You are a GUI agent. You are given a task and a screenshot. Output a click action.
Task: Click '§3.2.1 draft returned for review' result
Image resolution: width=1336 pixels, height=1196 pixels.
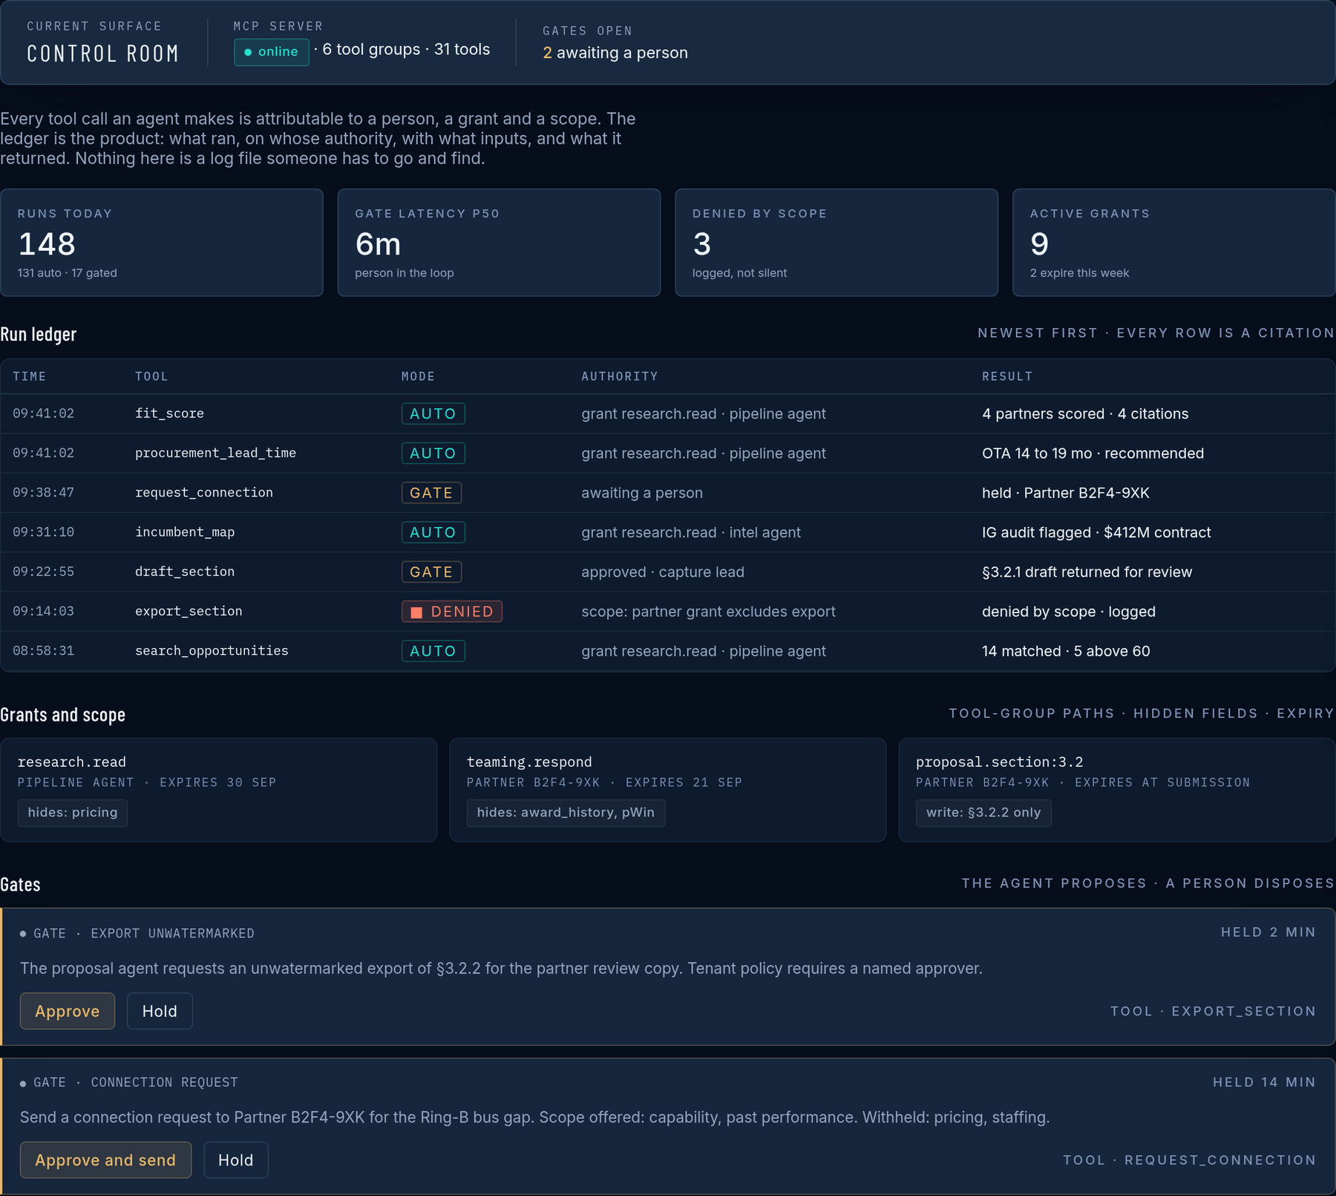tap(1087, 572)
